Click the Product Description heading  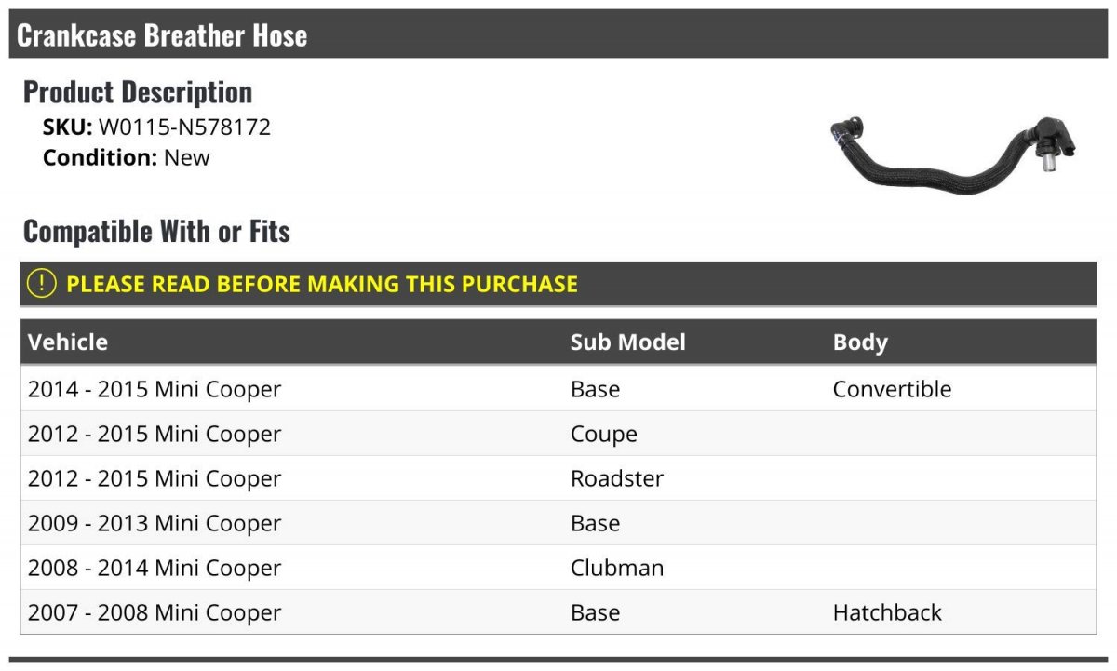(x=138, y=92)
